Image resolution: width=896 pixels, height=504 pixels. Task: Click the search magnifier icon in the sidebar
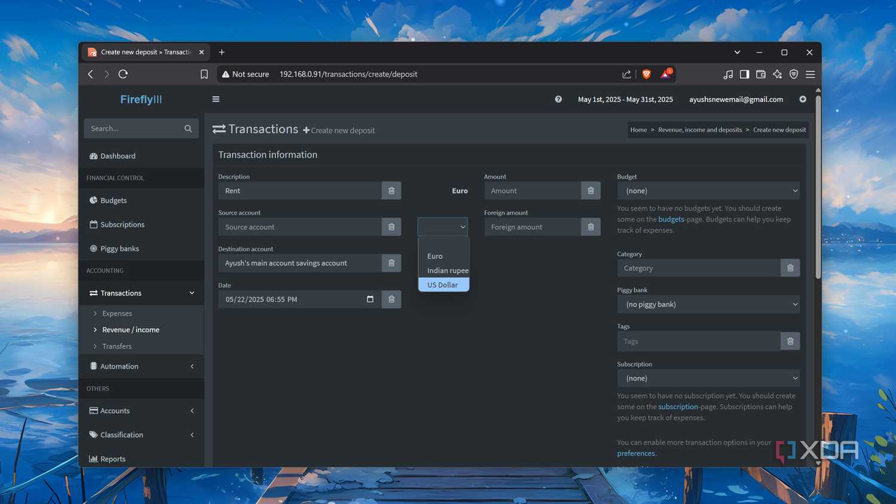point(188,128)
